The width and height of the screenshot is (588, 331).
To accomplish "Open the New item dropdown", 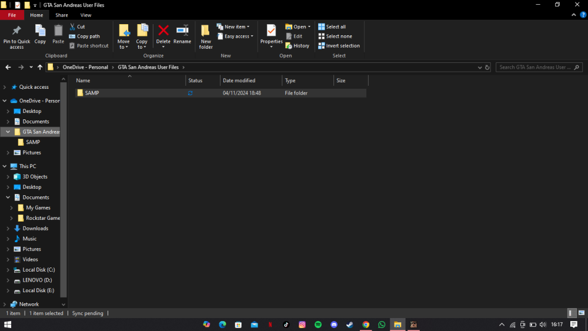I will pos(233,26).
